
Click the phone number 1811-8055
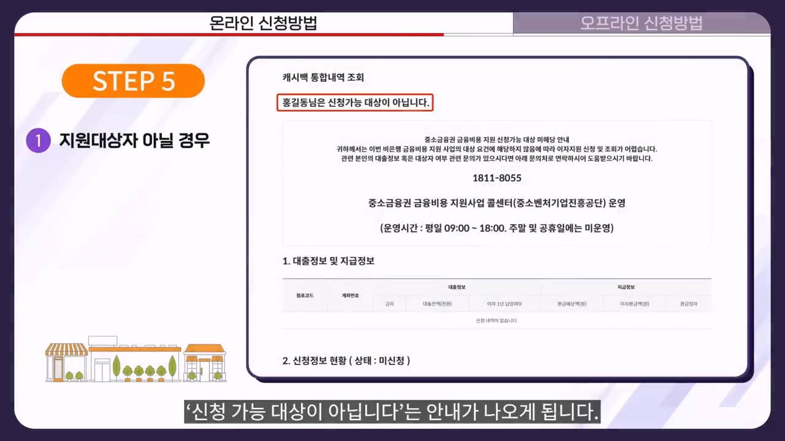point(497,178)
